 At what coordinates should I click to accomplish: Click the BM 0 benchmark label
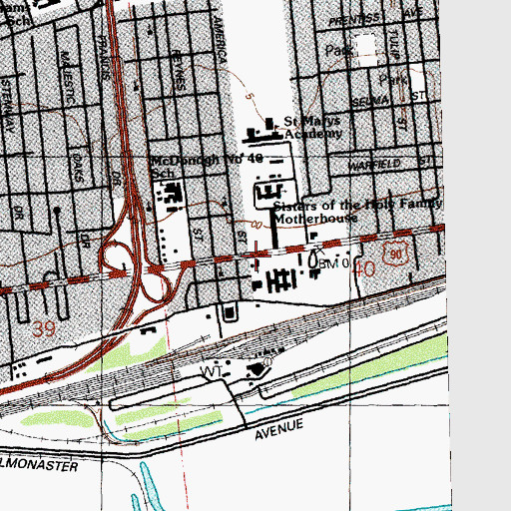coord(334,263)
